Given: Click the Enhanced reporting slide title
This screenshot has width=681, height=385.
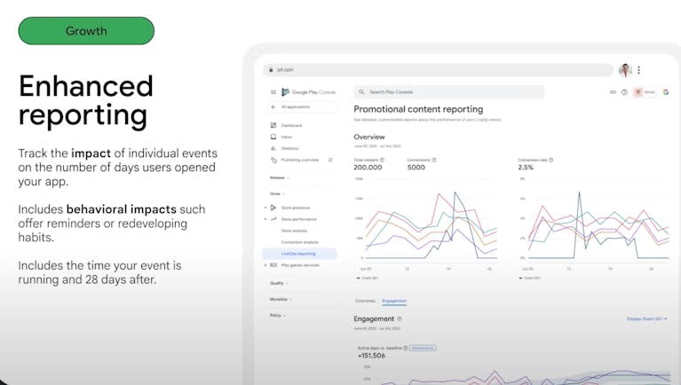Looking at the screenshot, I should pos(86,101).
